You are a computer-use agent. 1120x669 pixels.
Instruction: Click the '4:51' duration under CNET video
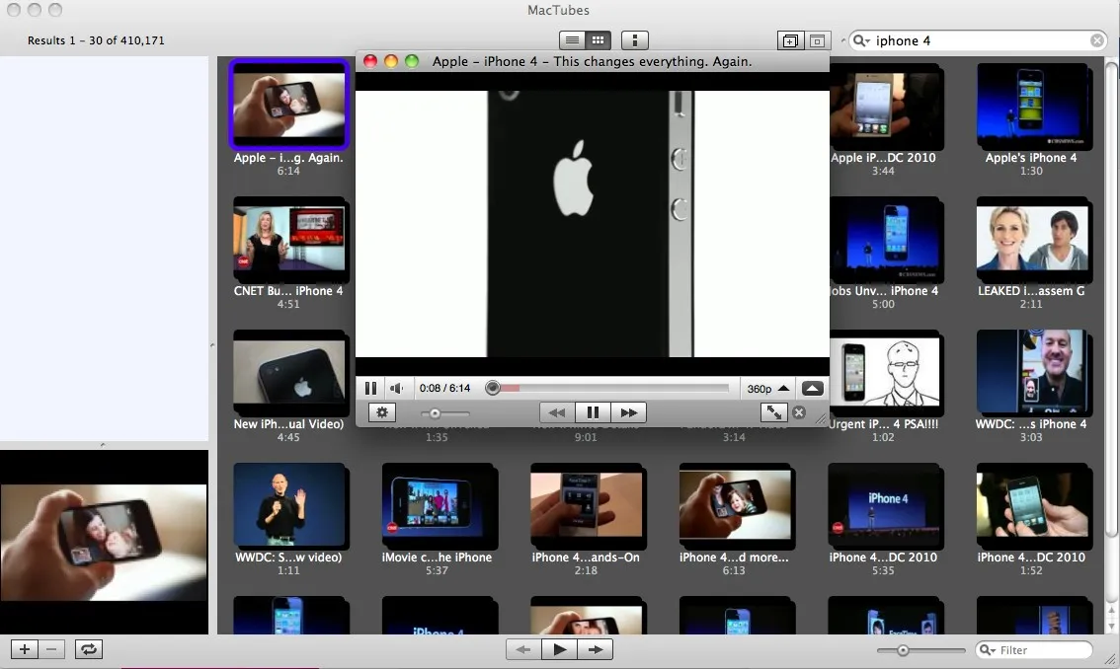click(288, 304)
